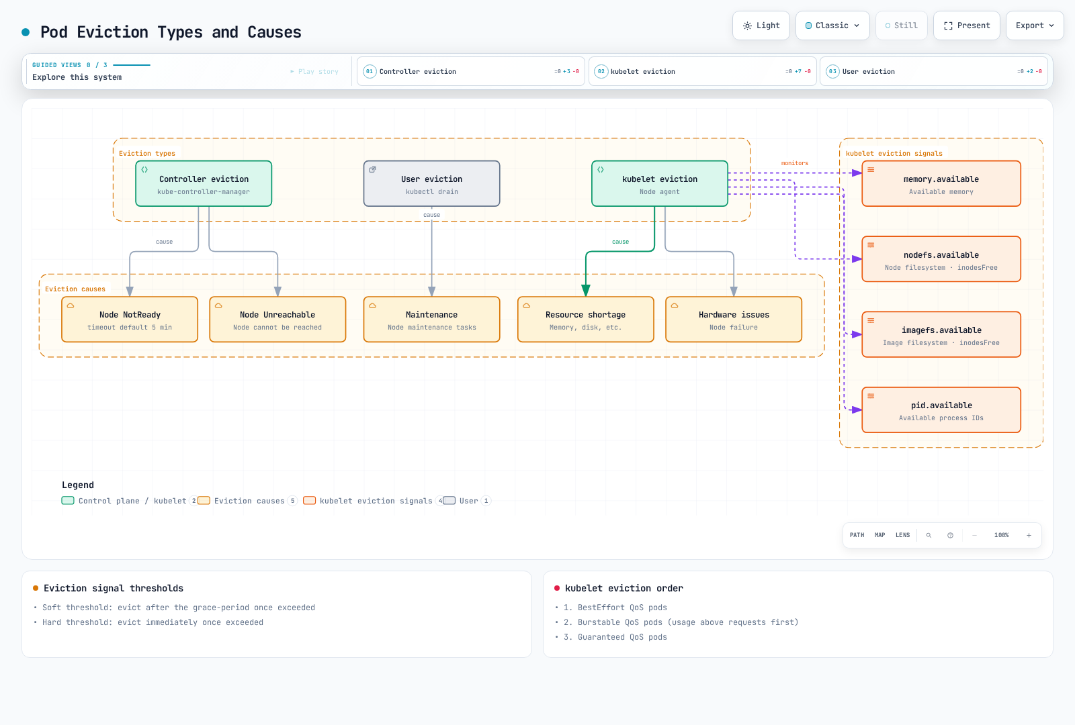Click the list icon on imagefs.available node
Image resolution: width=1075 pixels, height=725 pixels.
871,320
